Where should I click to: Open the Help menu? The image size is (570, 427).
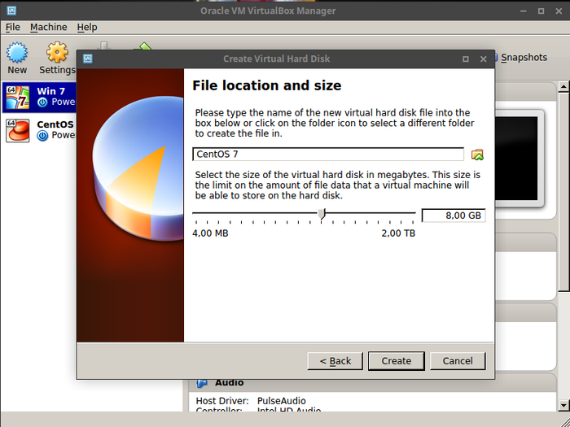pos(87,27)
